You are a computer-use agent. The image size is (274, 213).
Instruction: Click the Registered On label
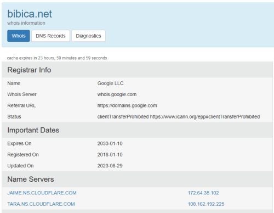click(23, 155)
